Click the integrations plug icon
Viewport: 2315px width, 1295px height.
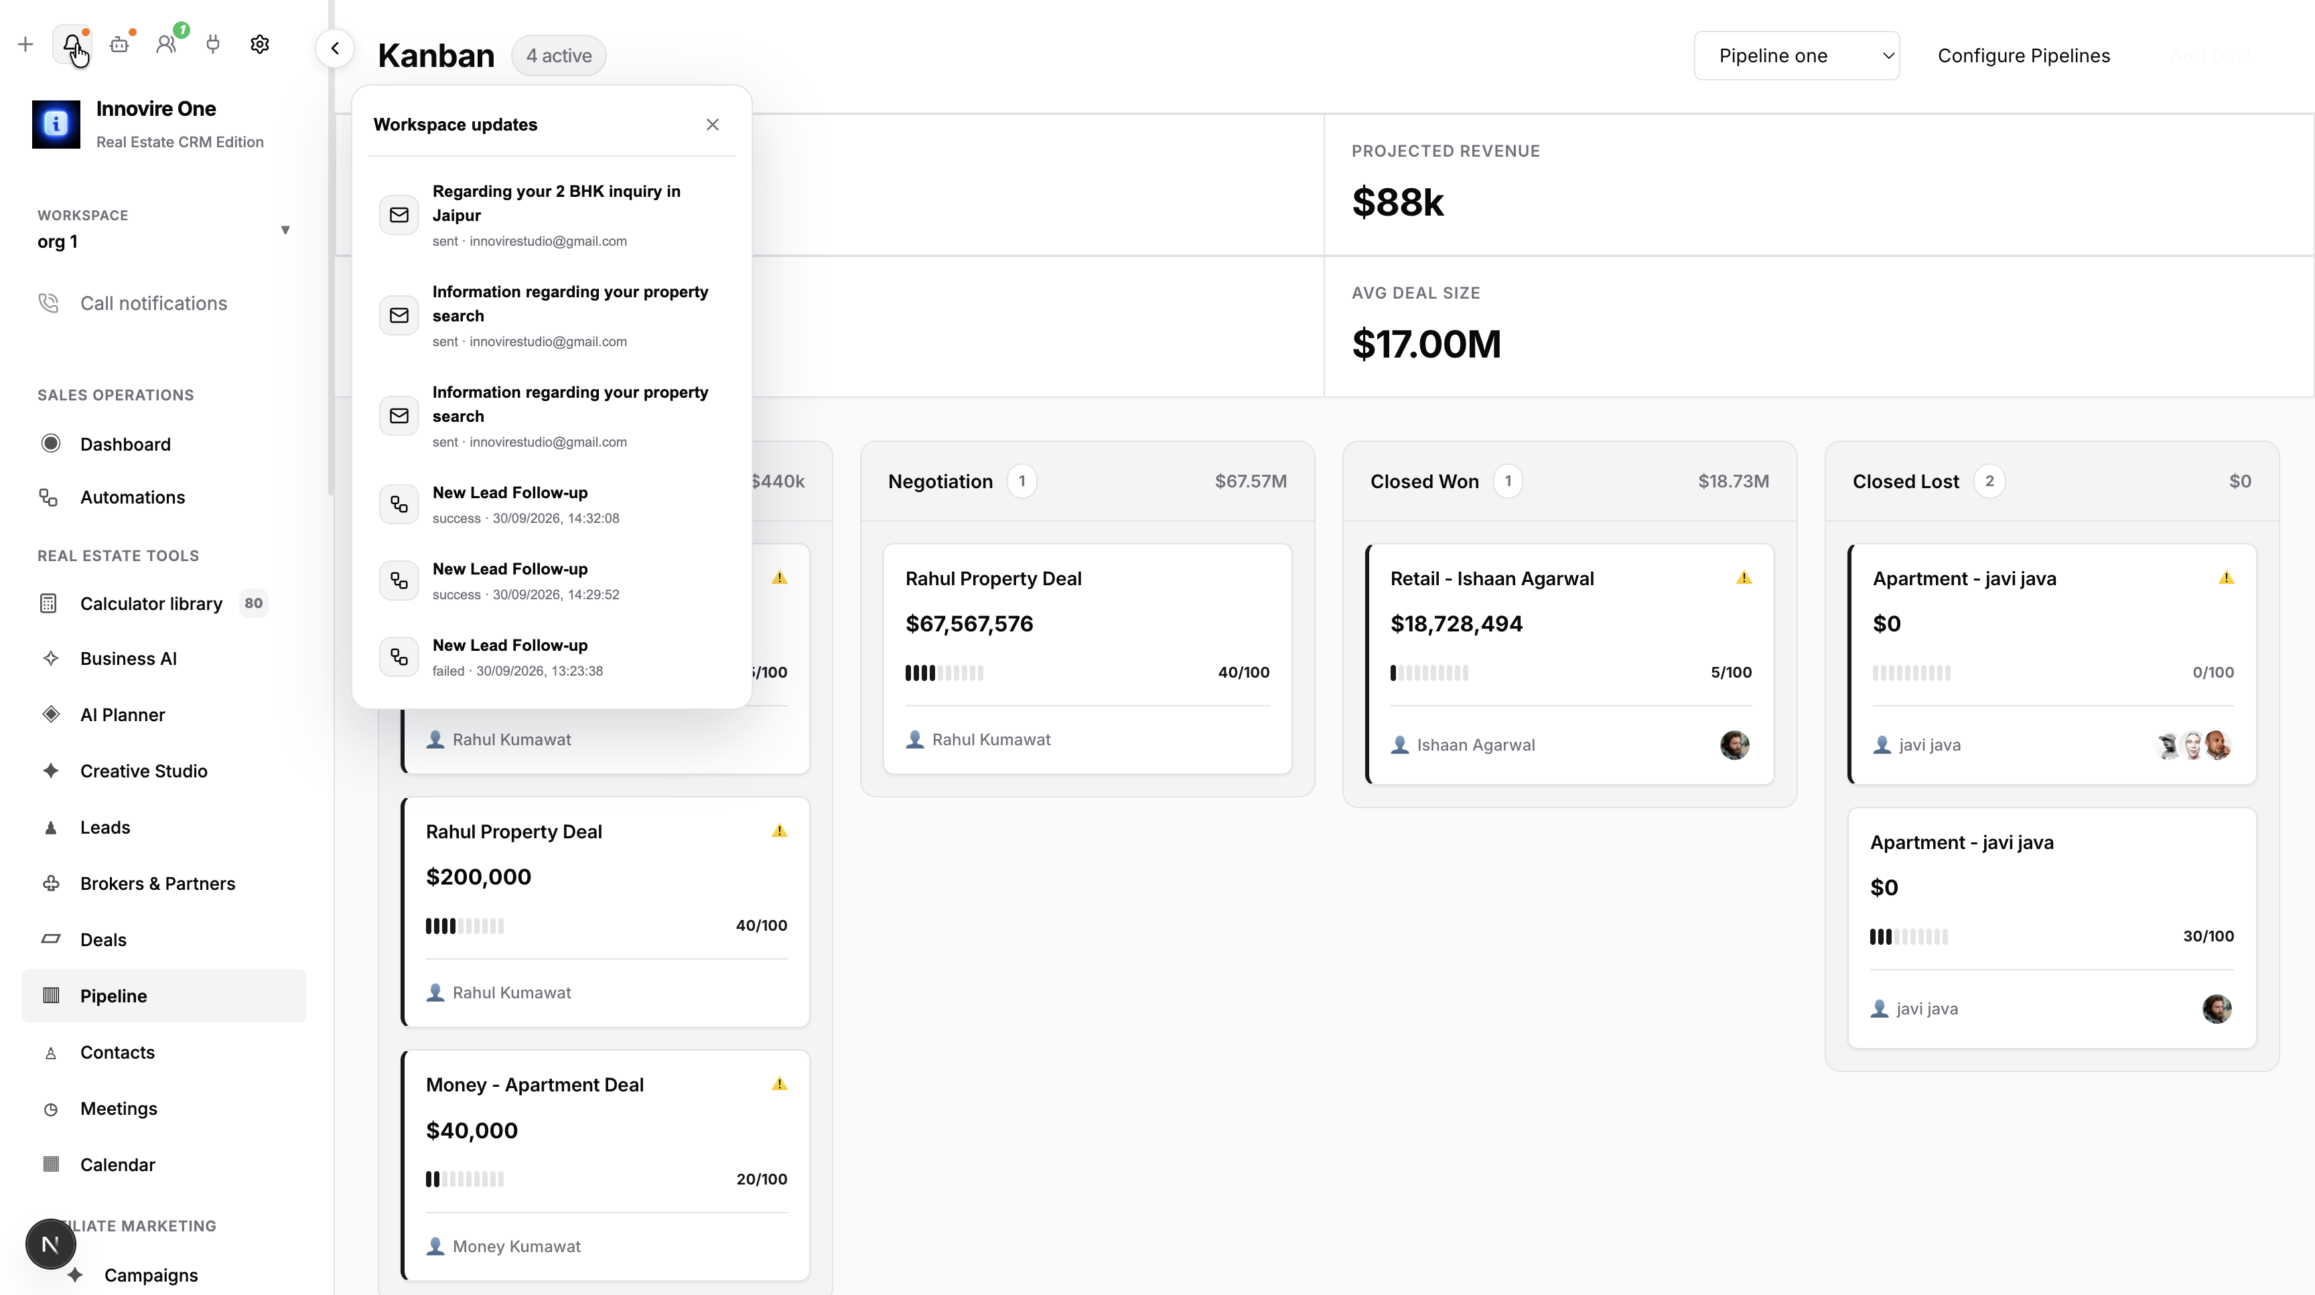tap(213, 44)
